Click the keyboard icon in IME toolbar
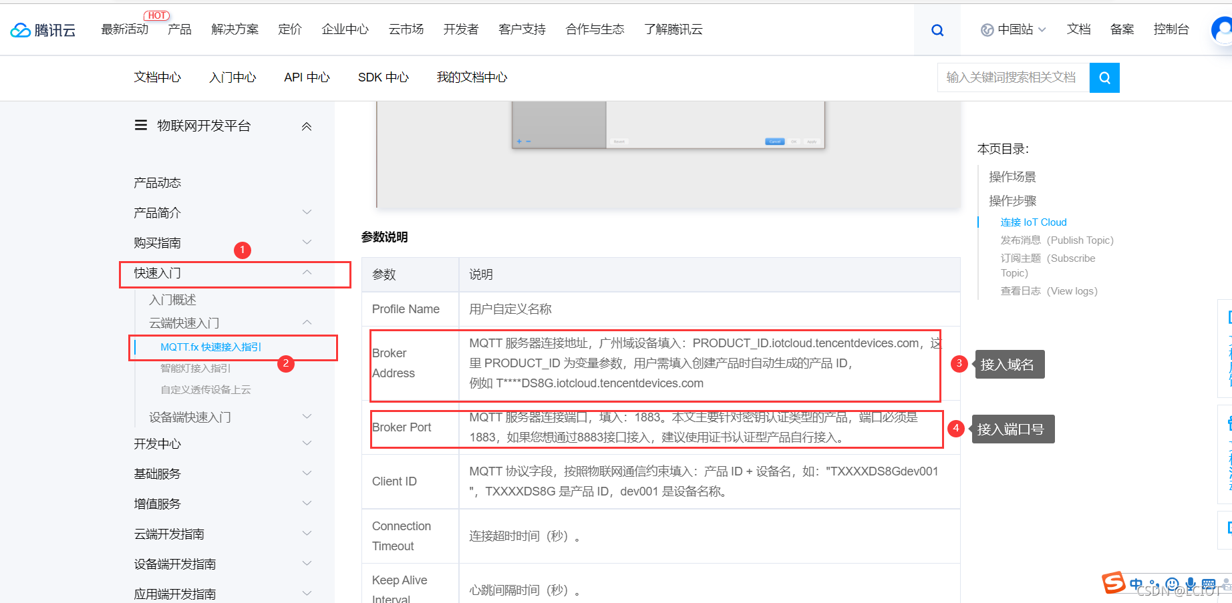 tap(1209, 584)
